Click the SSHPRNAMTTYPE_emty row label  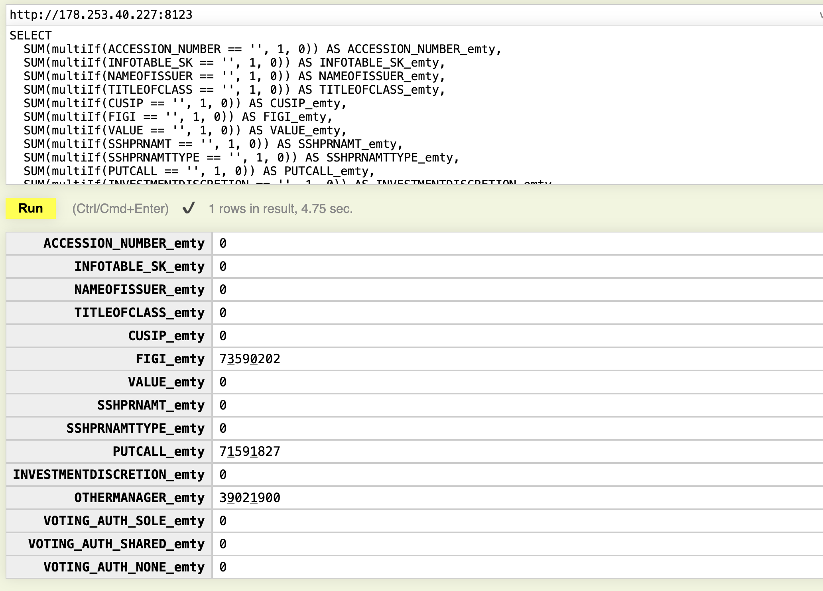pos(136,428)
